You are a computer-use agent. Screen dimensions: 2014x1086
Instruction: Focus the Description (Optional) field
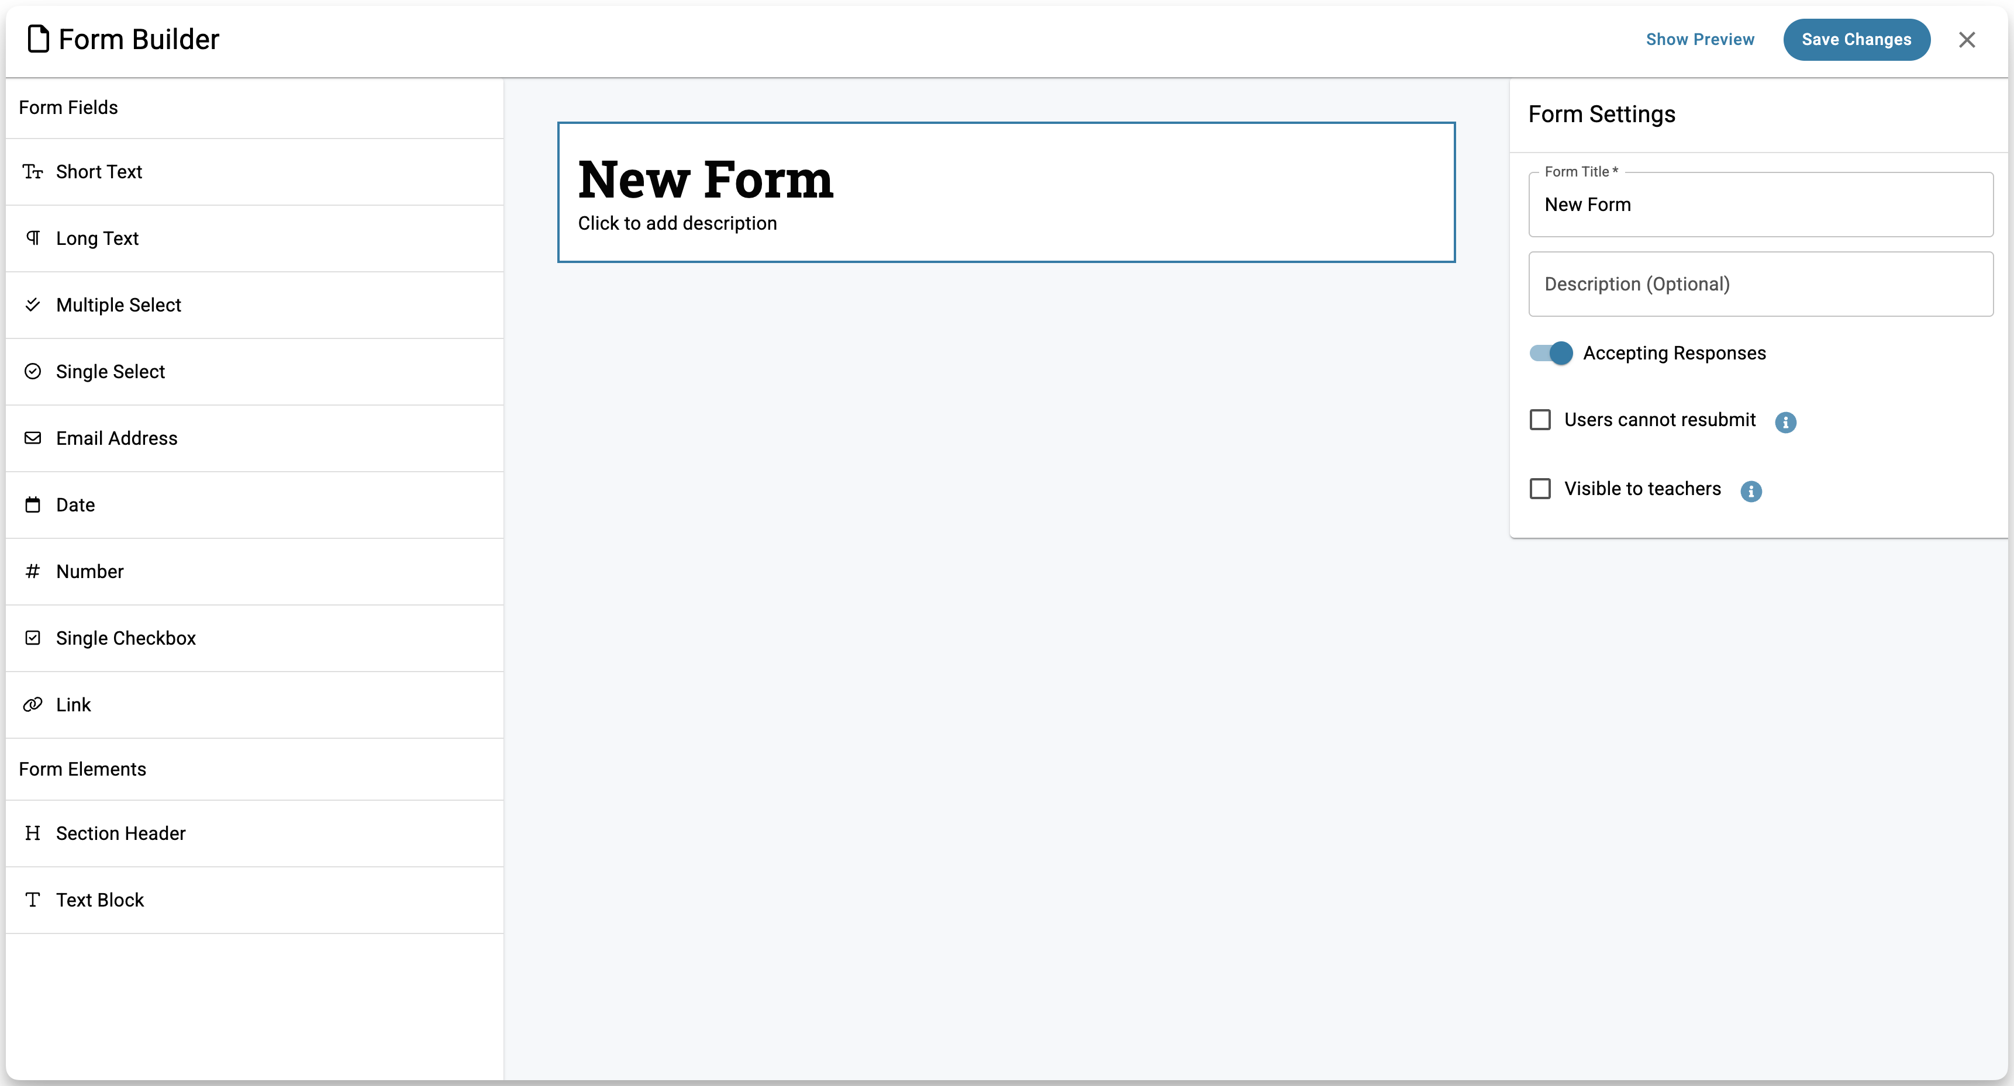pos(1760,285)
